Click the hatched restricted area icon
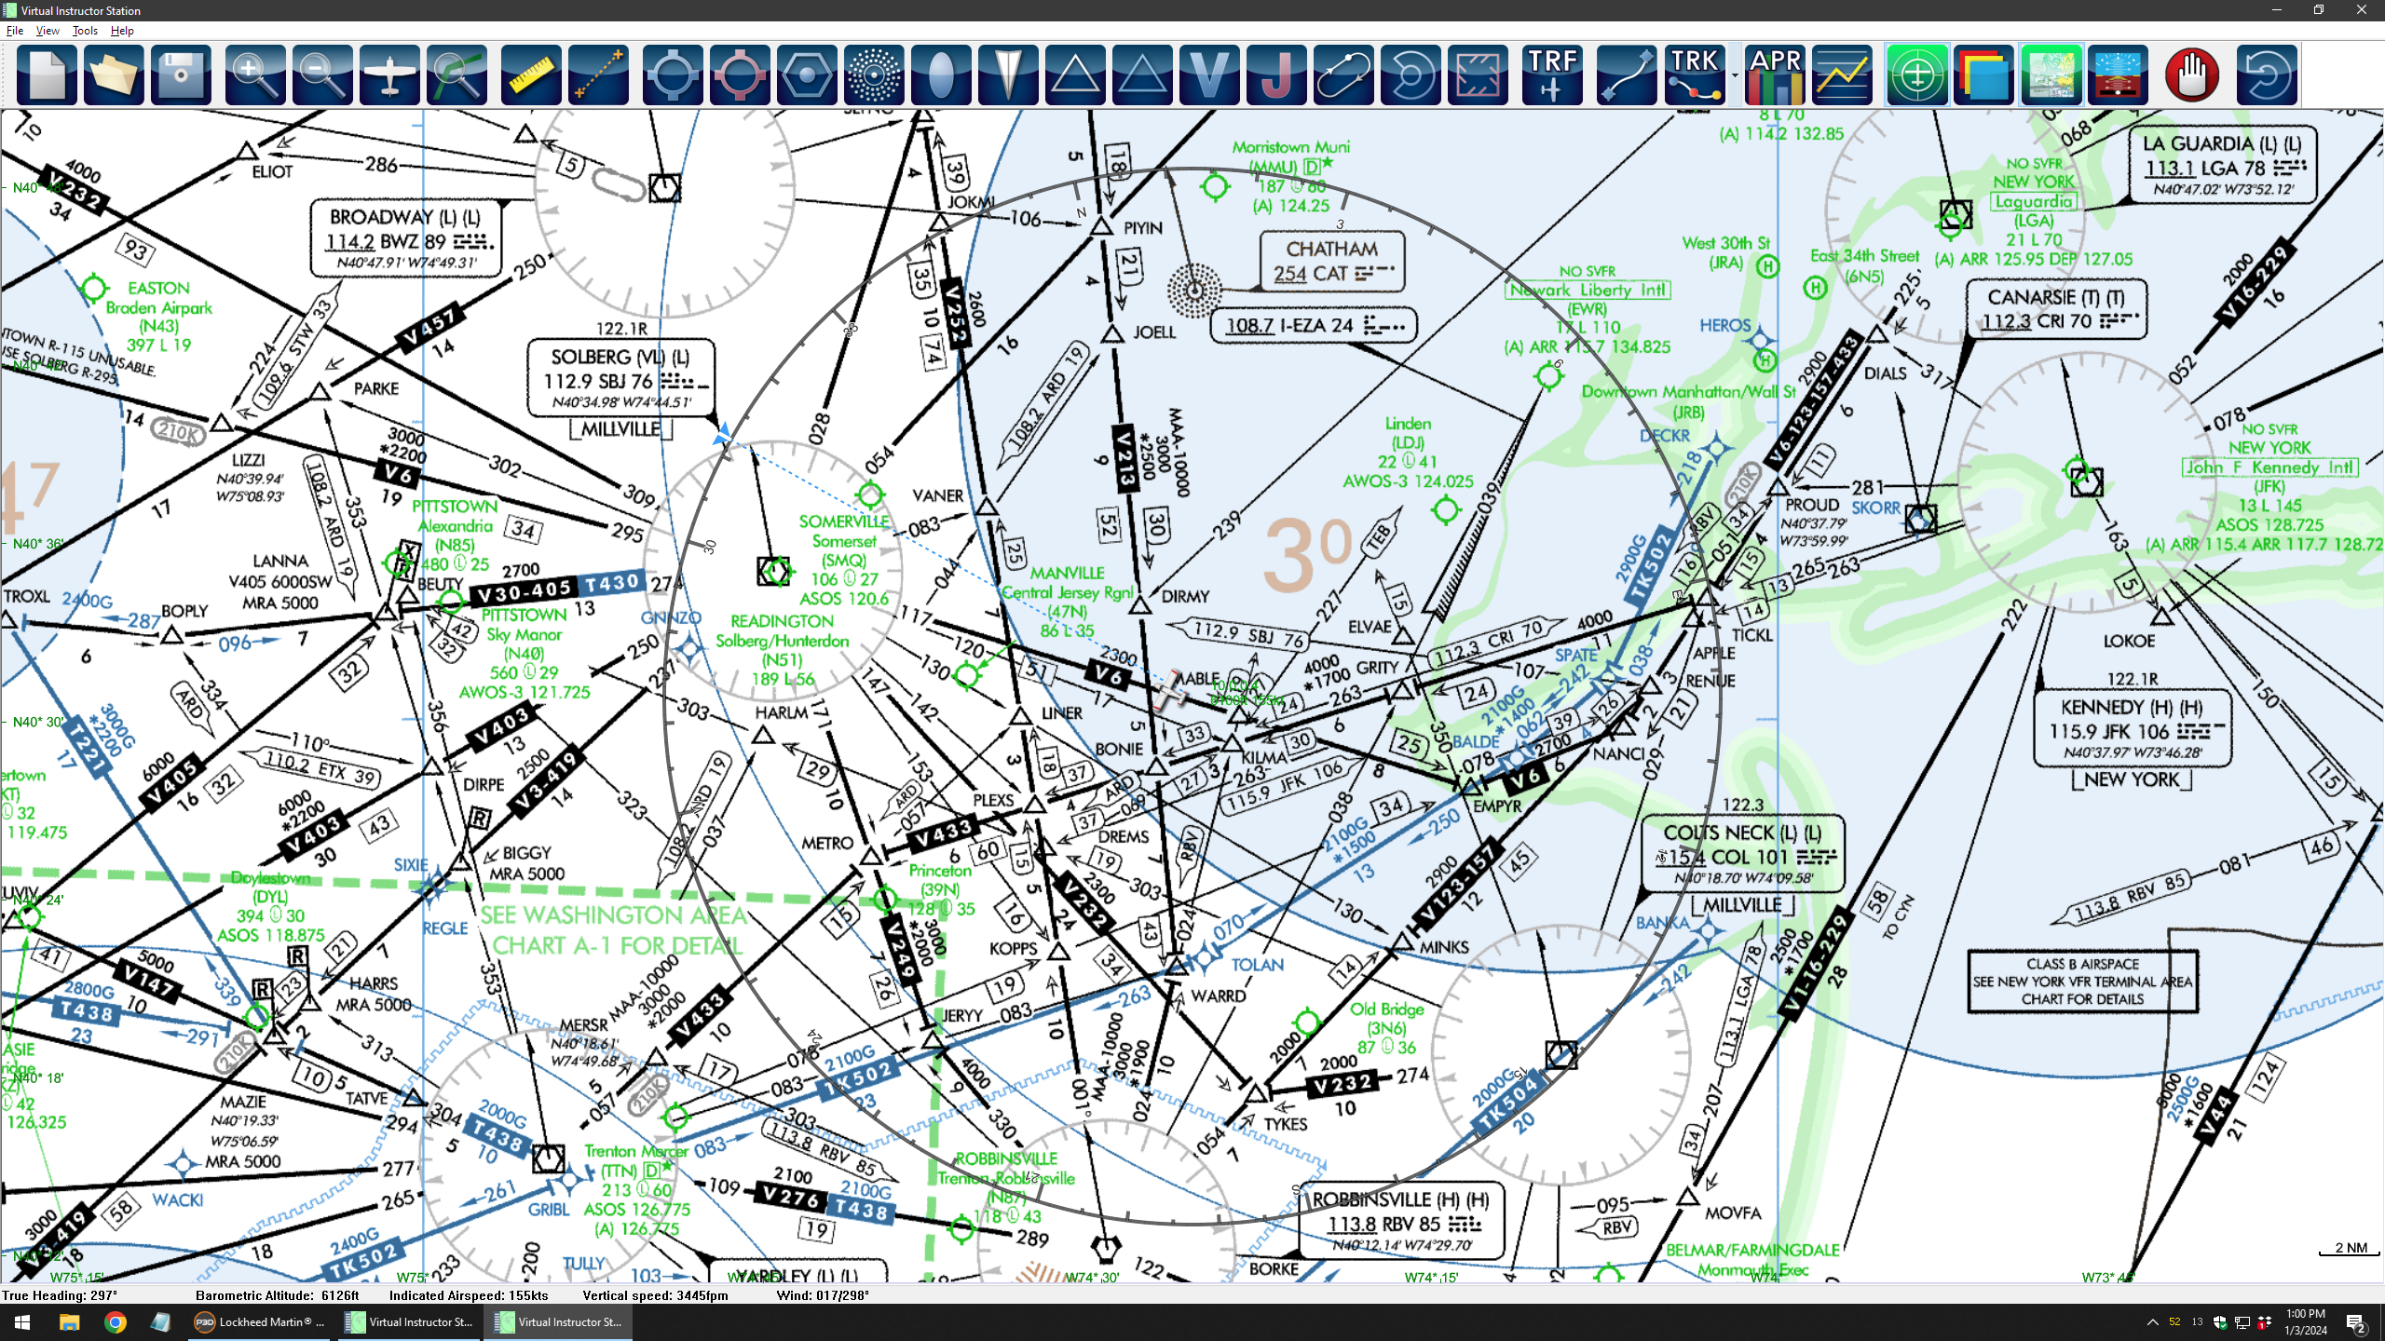2385x1341 pixels. pos(1478,74)
